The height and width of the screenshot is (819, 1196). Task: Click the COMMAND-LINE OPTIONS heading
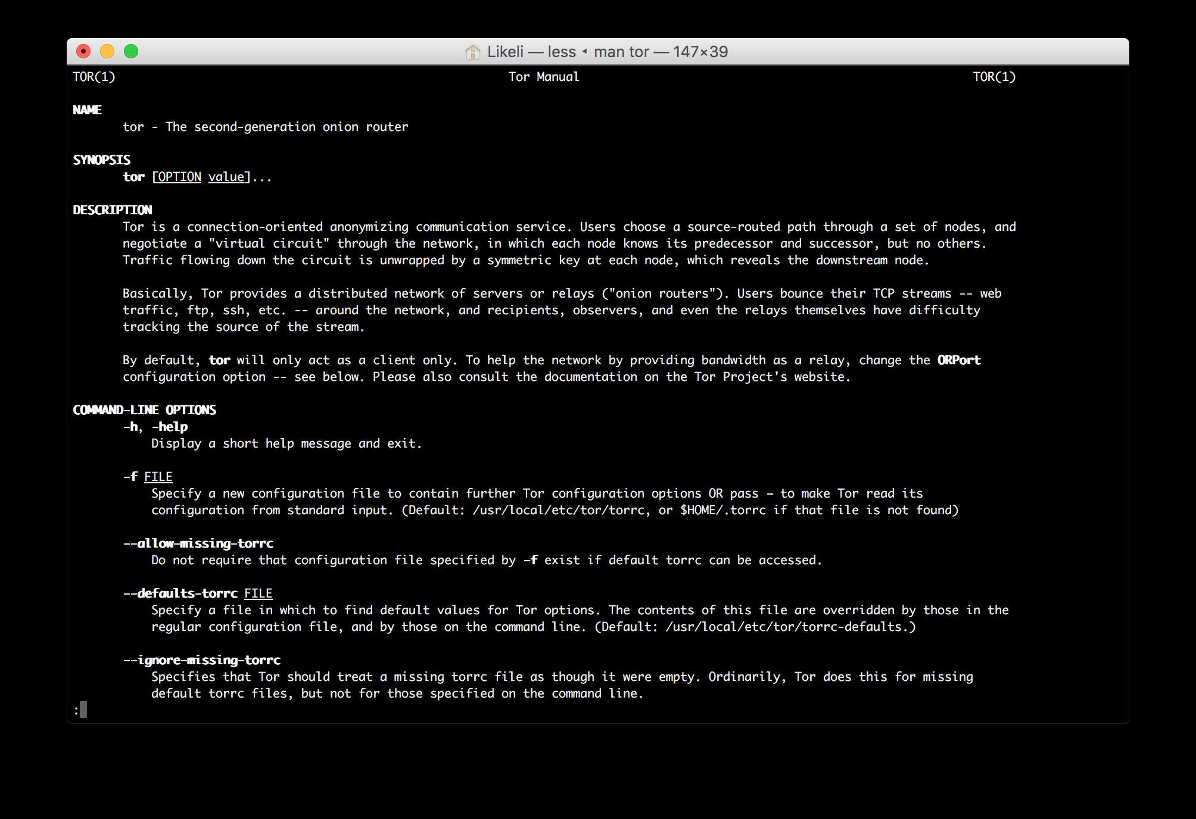click(144, 410)
